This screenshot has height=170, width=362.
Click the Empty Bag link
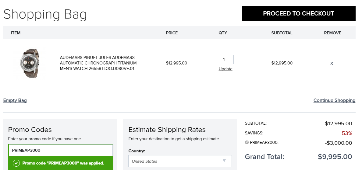tap(15, 100)
